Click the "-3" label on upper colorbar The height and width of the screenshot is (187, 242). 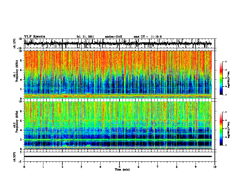(226, 61)
